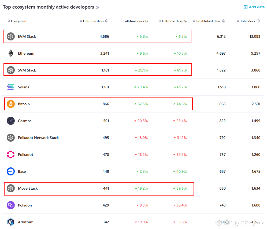The image size is (267, 229).
Task: Click the orange Bitcoin logo icon
Action: pos(11,104)
